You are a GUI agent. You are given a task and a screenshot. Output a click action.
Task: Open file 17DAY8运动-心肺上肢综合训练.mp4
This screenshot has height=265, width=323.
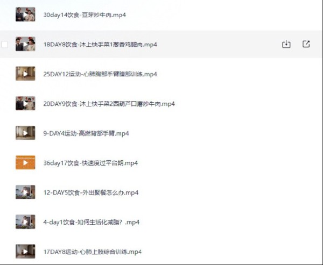point(93,252)
